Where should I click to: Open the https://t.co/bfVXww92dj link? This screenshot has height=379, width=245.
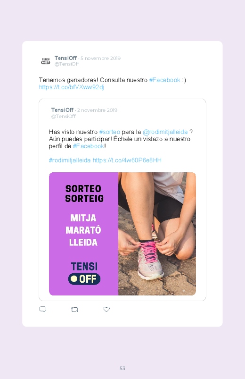pos(72,87)
